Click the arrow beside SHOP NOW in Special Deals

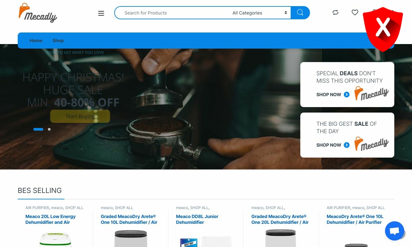tap(347, 95)
